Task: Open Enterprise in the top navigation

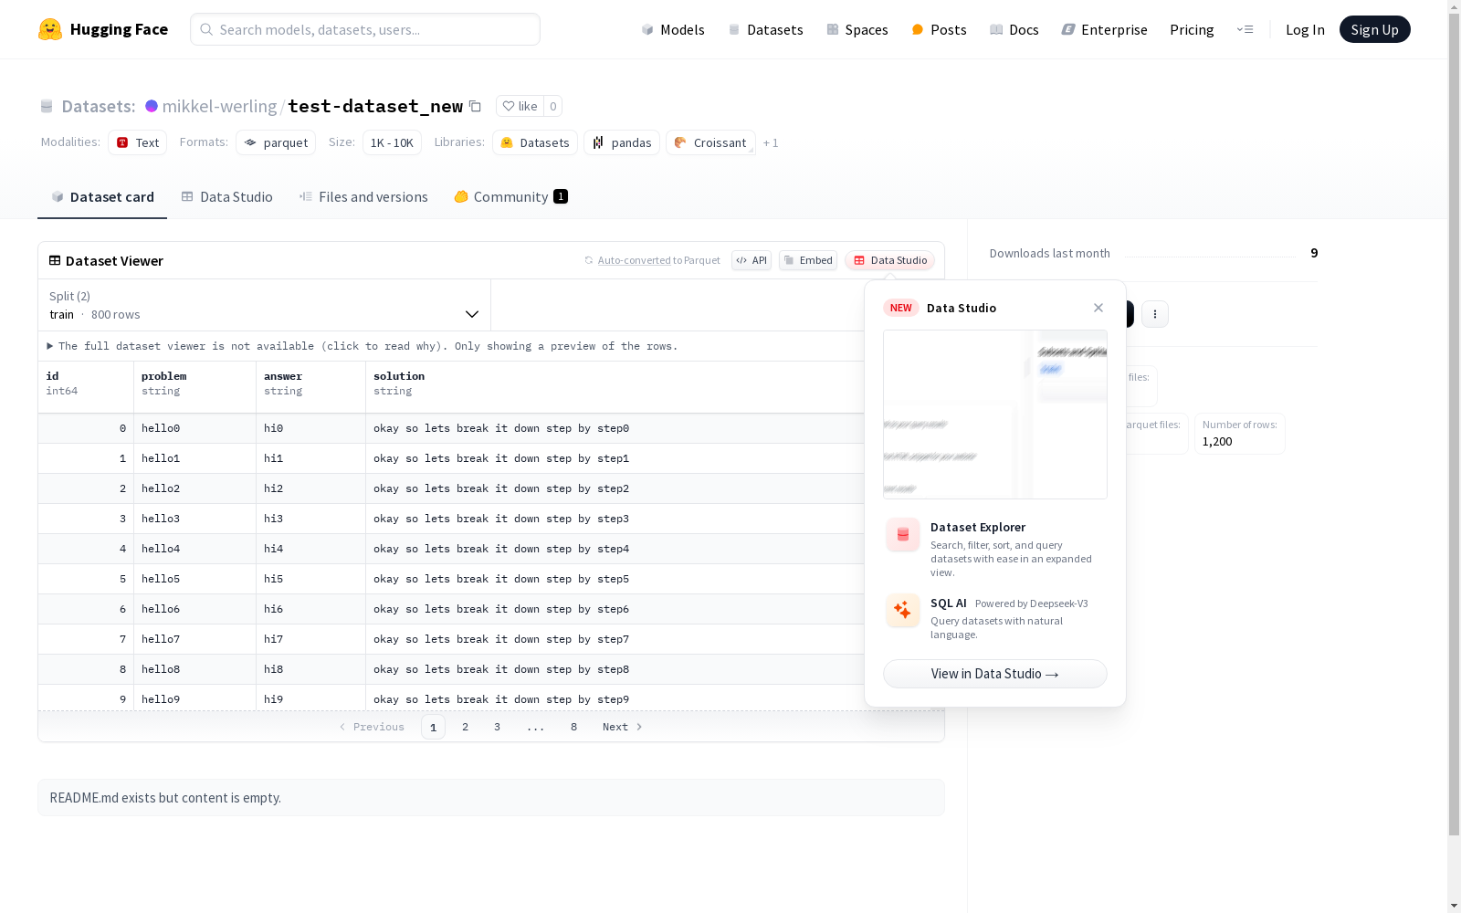Action: pos(1104,29)
